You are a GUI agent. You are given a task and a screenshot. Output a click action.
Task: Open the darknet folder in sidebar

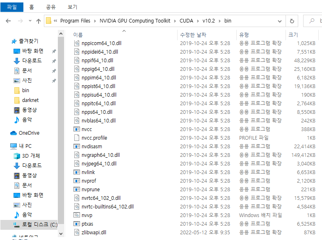tap(30, 100)
